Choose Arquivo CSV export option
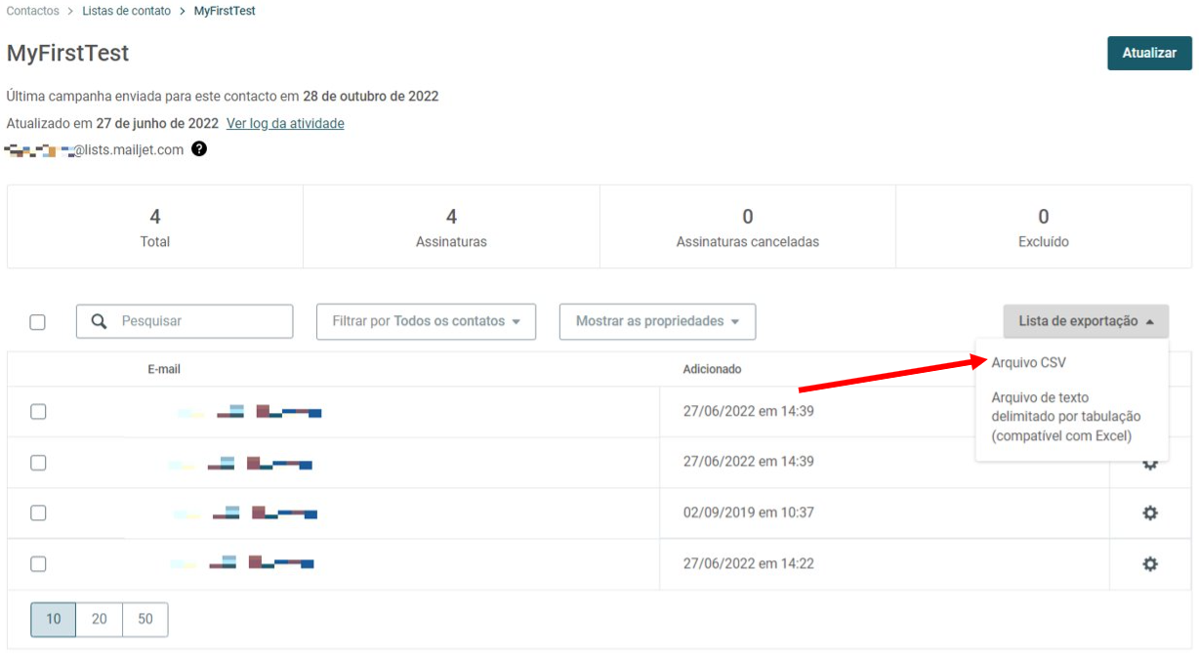 click(x=1029, y=362)
